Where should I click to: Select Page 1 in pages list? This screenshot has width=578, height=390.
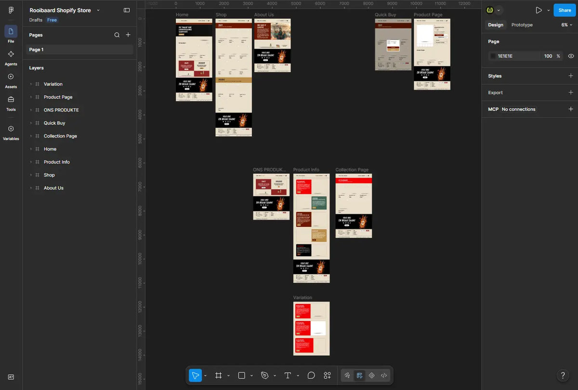click(x=79, y=50)
